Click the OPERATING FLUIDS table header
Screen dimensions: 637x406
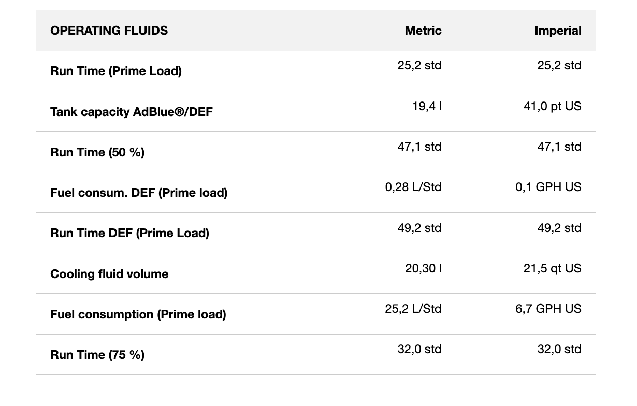109,31
